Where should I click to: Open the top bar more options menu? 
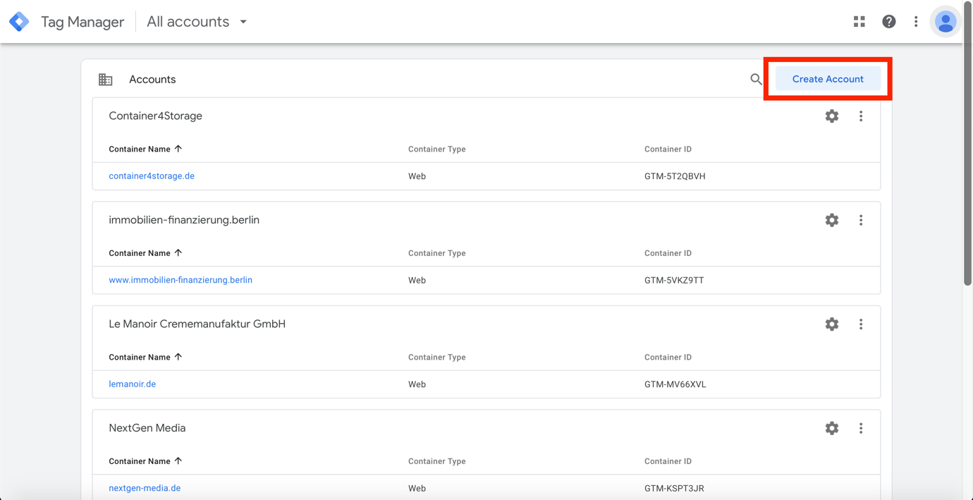click(916, 22)
